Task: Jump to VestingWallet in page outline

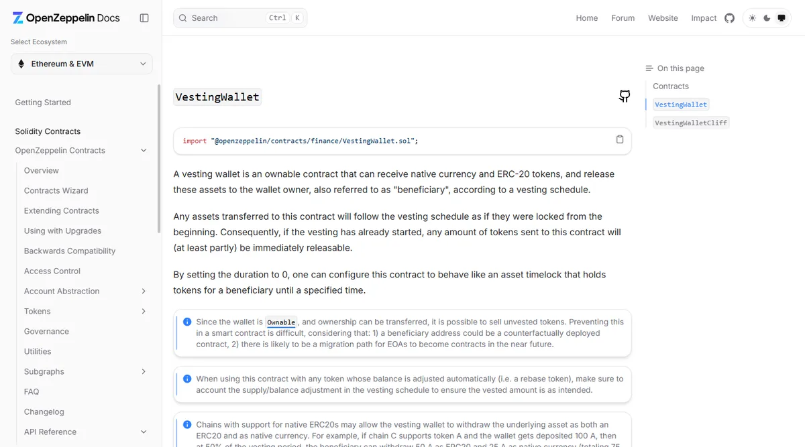Action: pos(681,105)
